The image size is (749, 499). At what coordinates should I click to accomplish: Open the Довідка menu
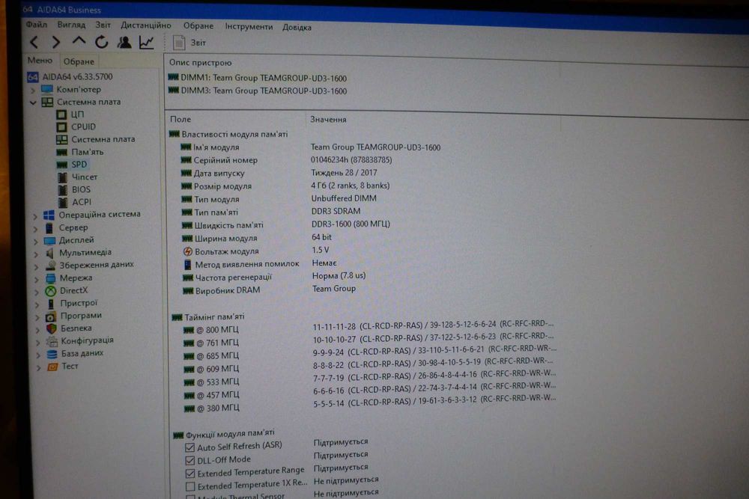pyautogui.click(x=297, y=27)
